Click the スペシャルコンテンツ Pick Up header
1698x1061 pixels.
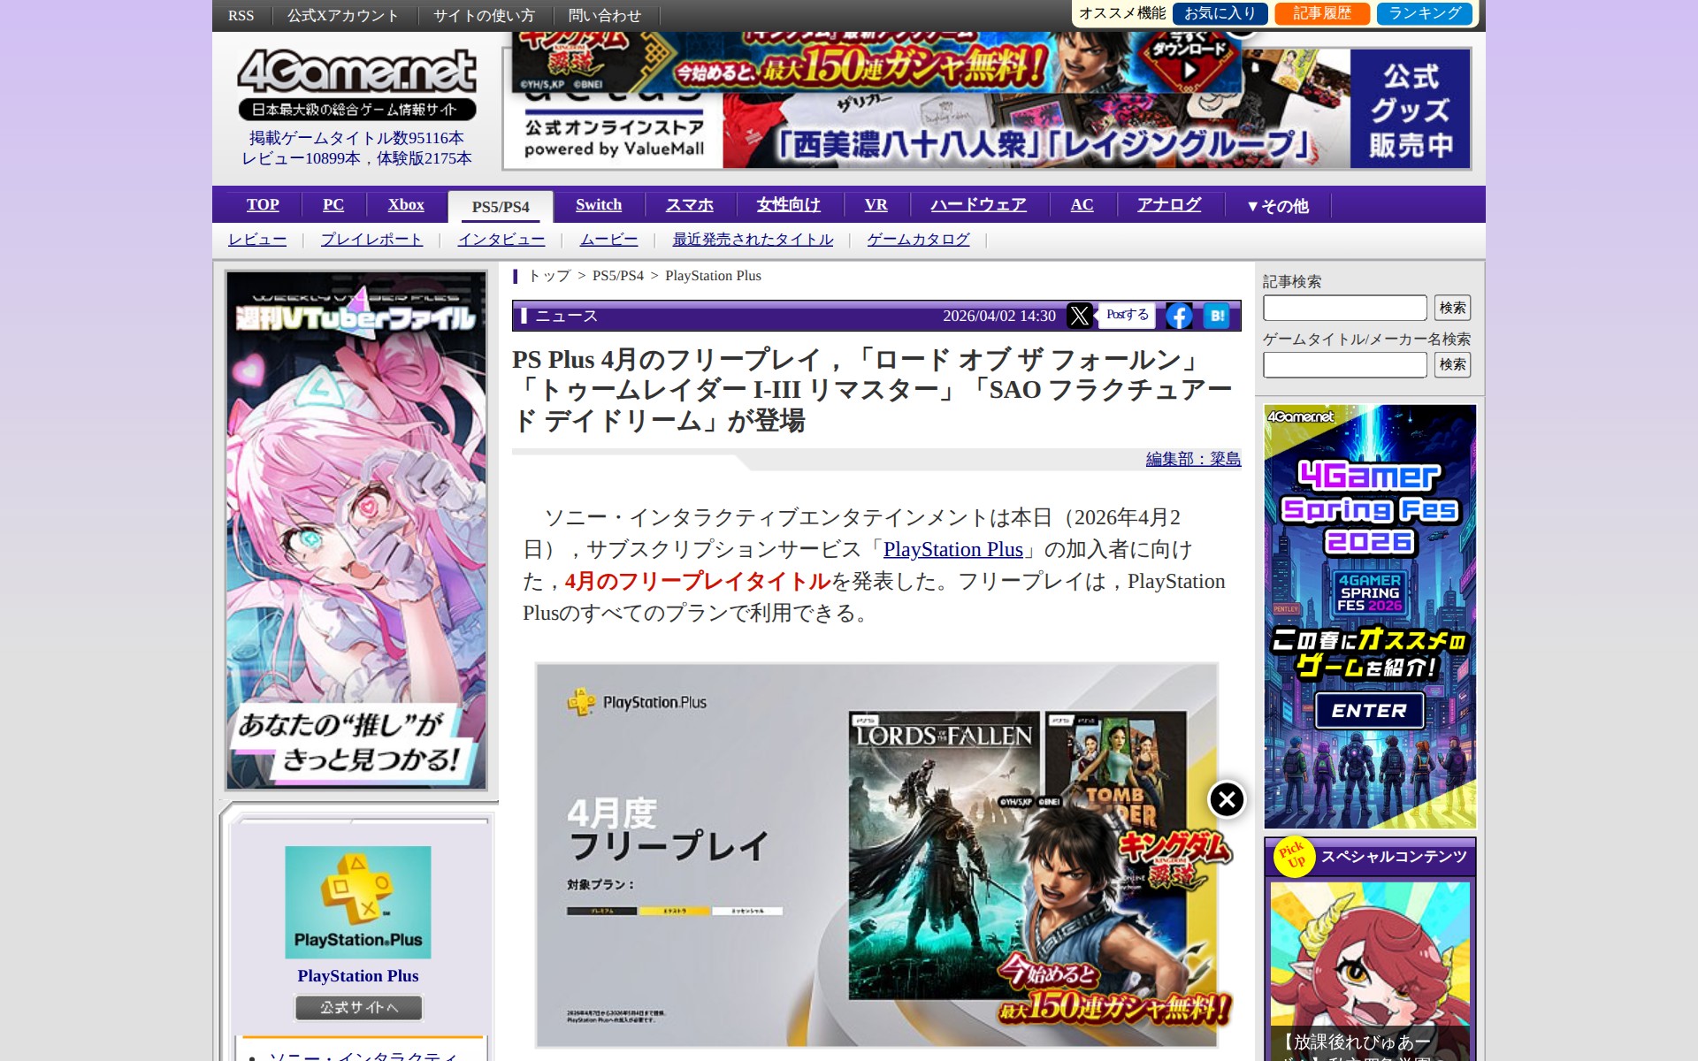(1370, 857)
